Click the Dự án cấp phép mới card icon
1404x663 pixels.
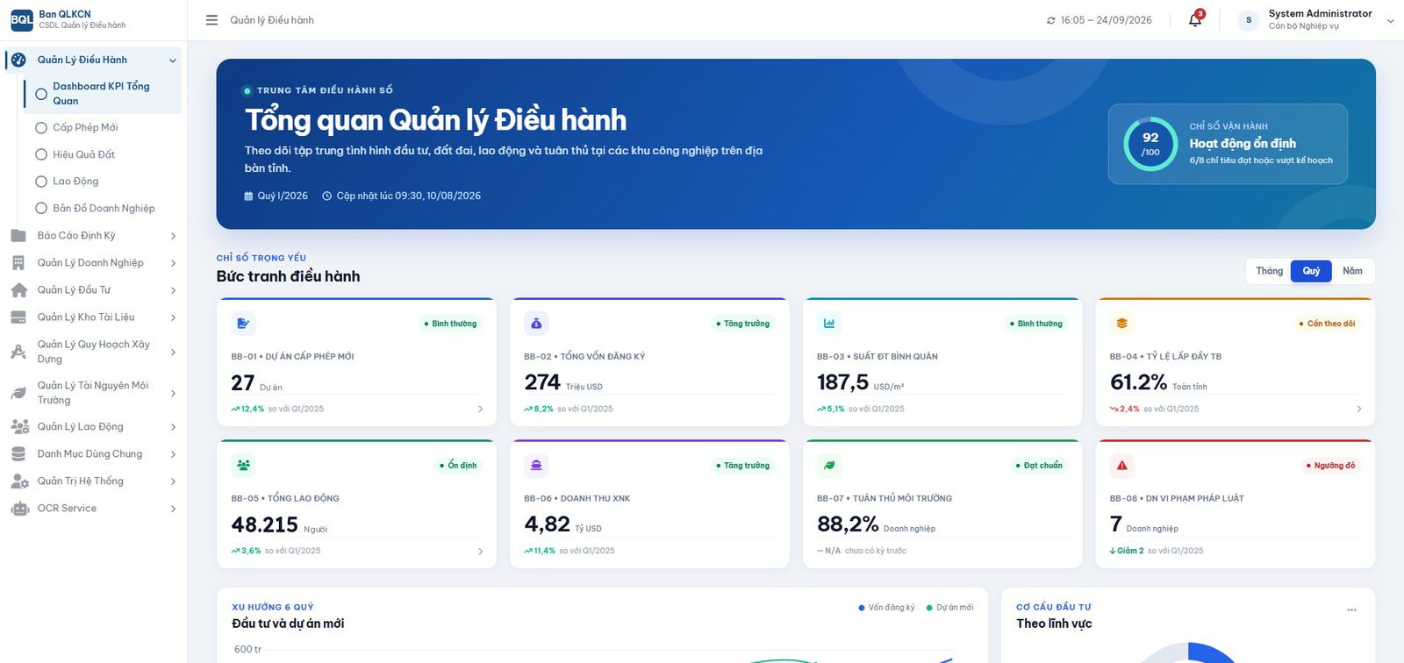[243, 323]
